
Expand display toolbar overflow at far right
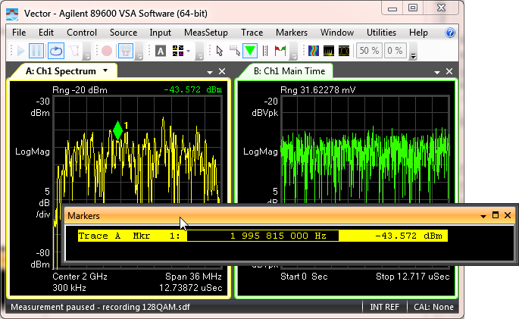[413, 56]
